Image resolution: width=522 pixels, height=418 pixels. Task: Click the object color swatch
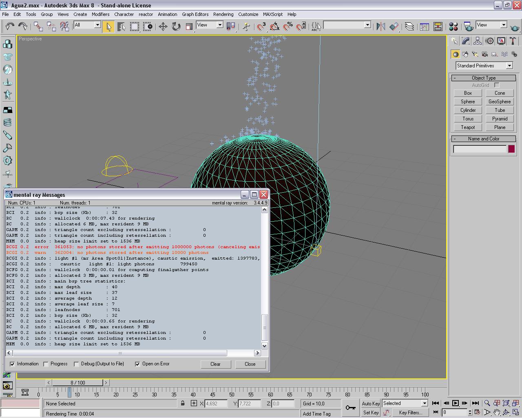point(511,149)
